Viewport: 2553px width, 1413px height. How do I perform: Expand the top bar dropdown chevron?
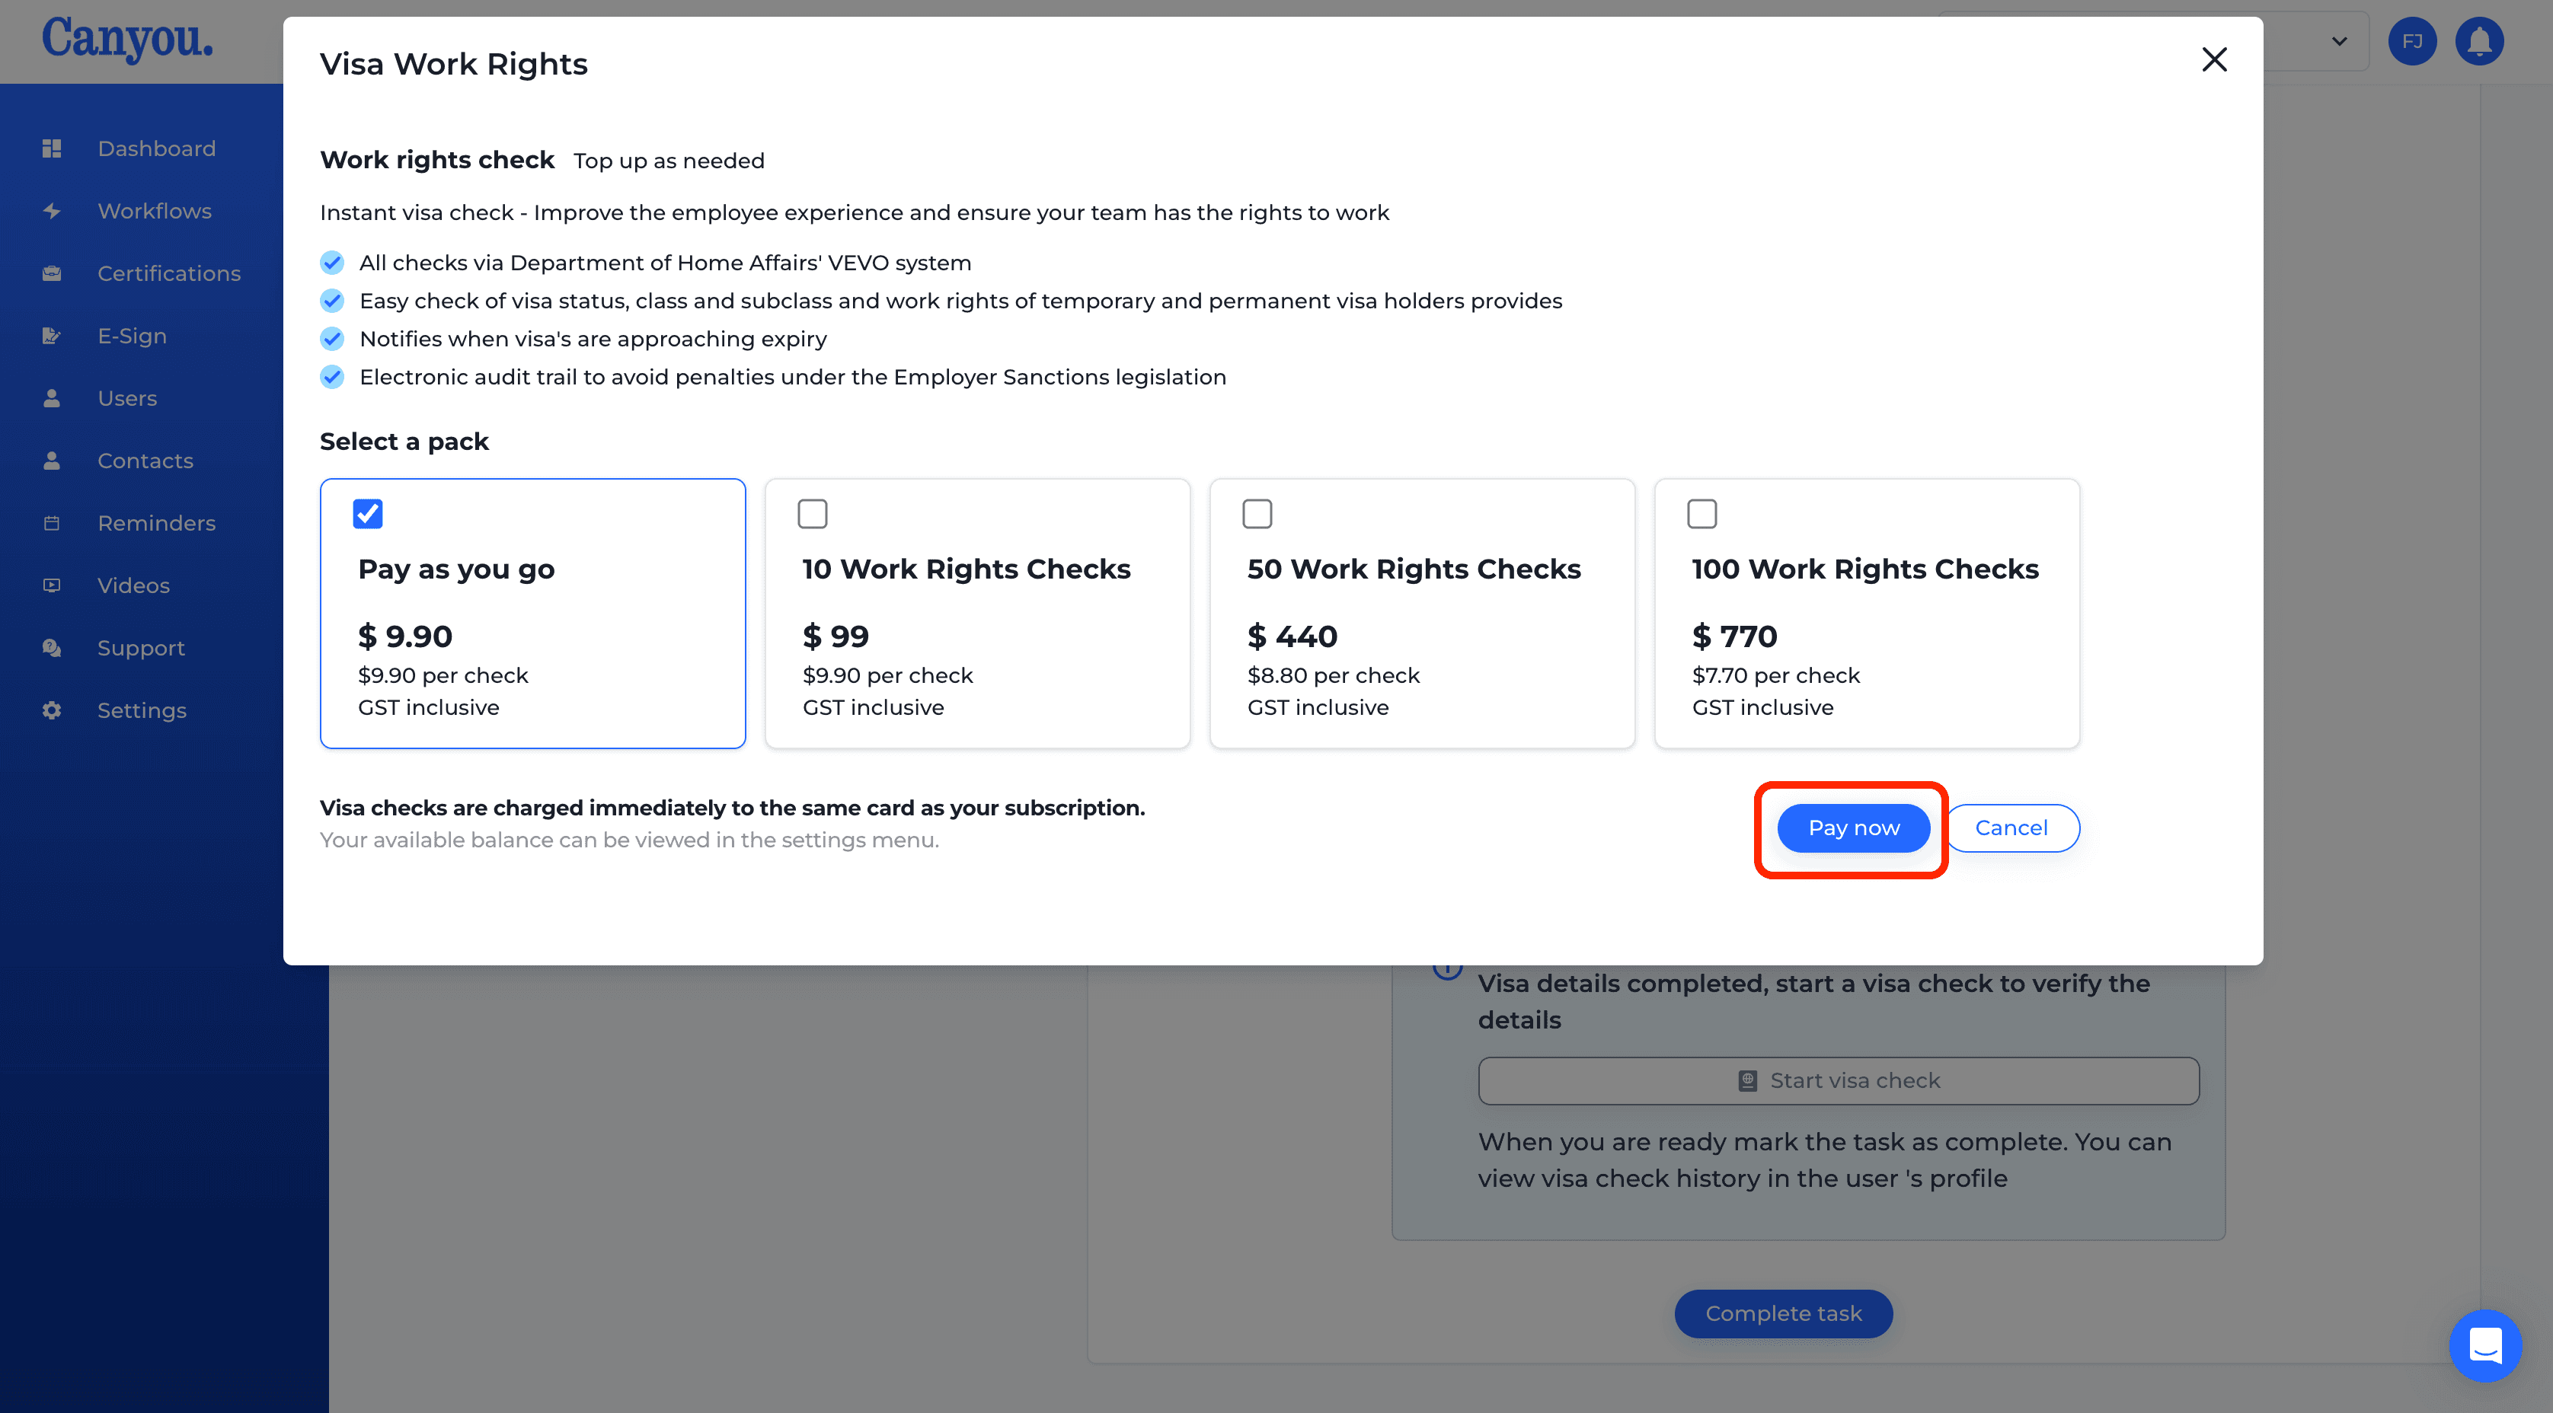2339,42
